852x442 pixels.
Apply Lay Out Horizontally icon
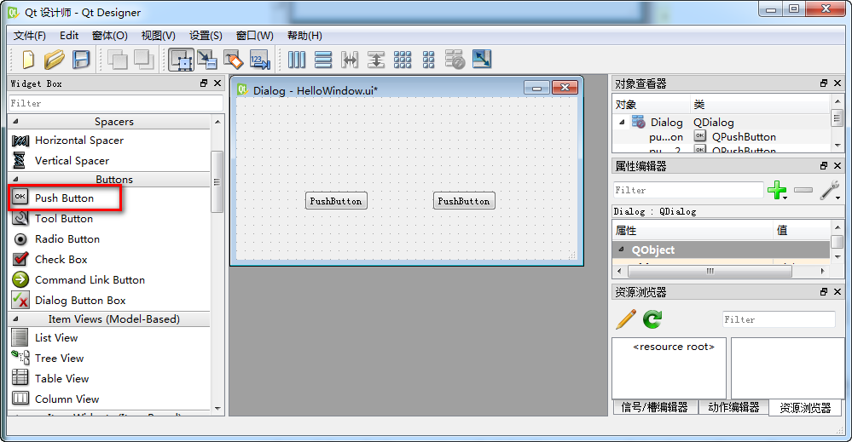(296, 59)
